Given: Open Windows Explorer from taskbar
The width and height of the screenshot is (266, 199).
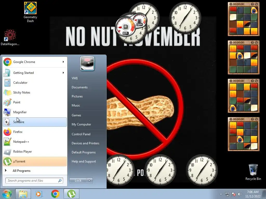Looking at the screenshot, I should [x=23, y=194].
